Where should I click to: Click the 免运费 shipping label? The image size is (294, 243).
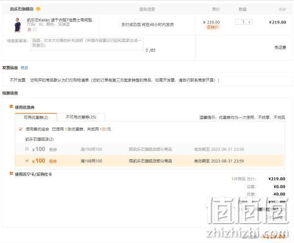280,48
